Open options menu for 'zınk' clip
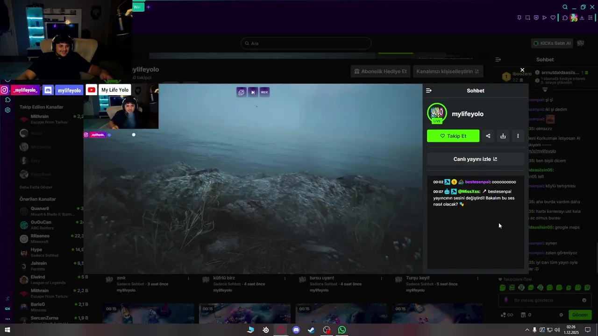598x336 pixels. (x=188, y=279)
